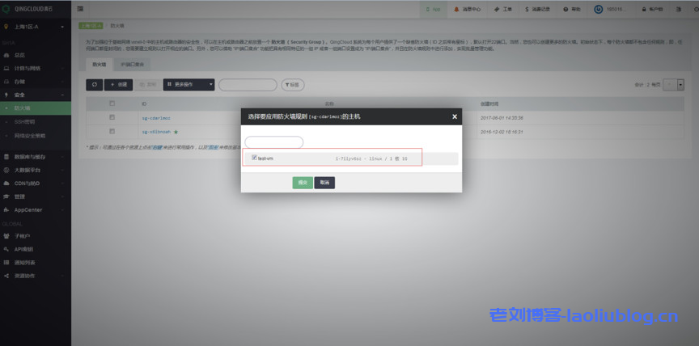The height and width of the screenshot is (346, 699).
Task: Close the host selection dialog with X
Action: point(454,116)
